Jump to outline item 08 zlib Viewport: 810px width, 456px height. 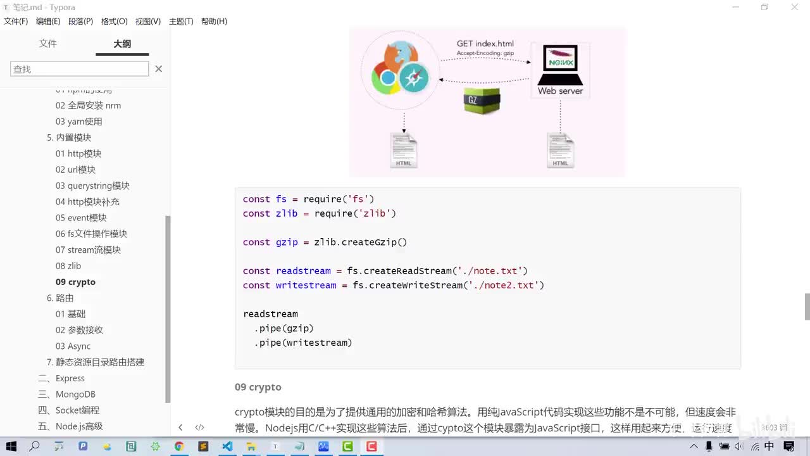(68, 266)
